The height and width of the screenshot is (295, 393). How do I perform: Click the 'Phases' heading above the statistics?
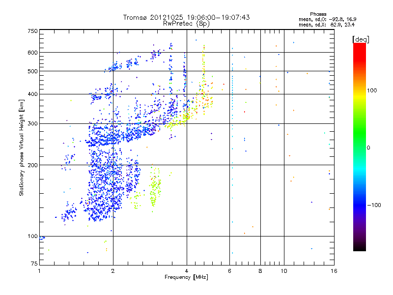(x=318, y=14)
